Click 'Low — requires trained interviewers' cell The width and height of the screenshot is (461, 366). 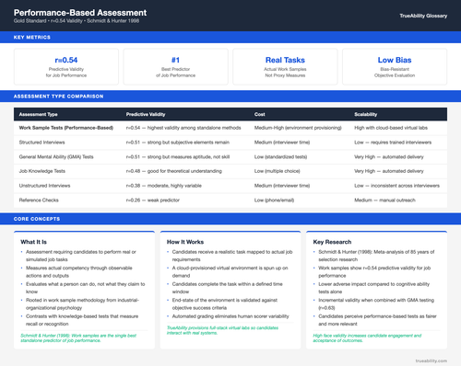[393, 143]
